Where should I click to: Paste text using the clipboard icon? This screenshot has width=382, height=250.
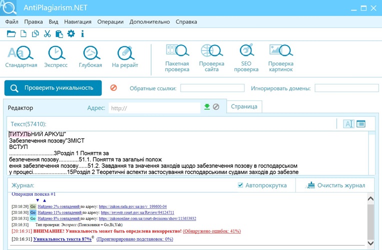coord(59,34)
